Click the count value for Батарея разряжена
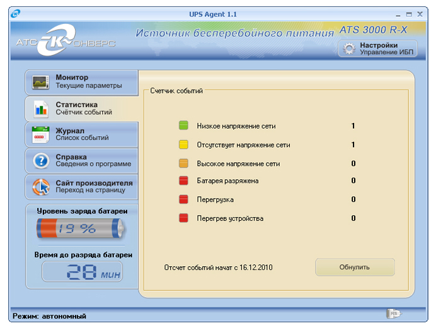The width and height of the screenshot is (436, 328). pos(353,180)
